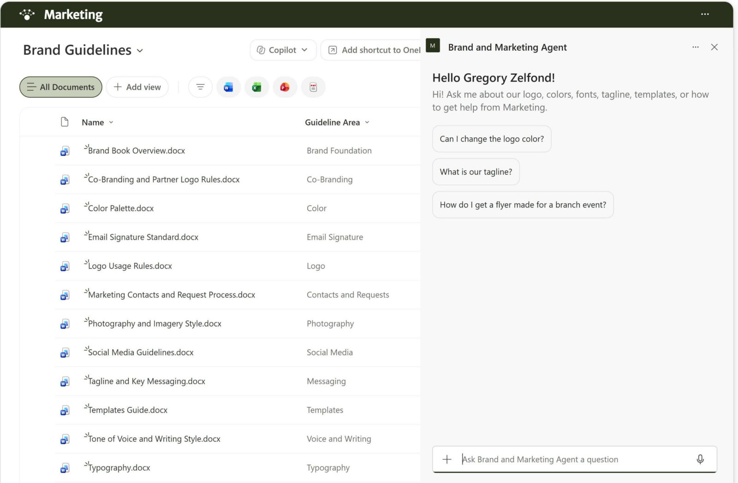
Task: Filter by PDF files icon
Action: pyautogui.click(x=313, y=87)
